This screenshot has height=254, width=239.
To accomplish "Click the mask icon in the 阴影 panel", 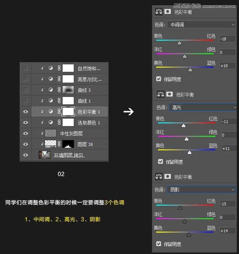I will click(x=167, y=177).
